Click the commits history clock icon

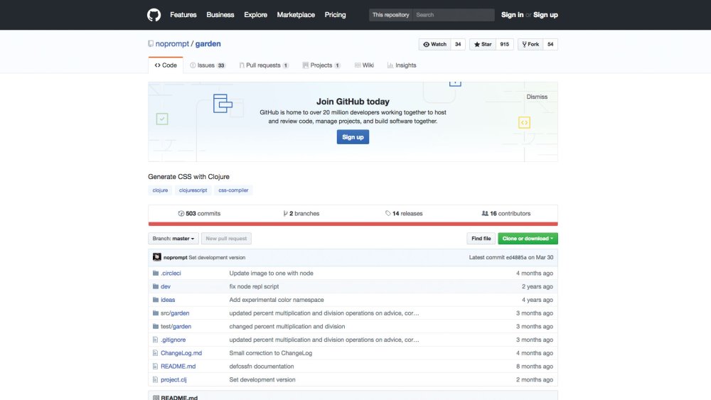click(x=181, y=213)
